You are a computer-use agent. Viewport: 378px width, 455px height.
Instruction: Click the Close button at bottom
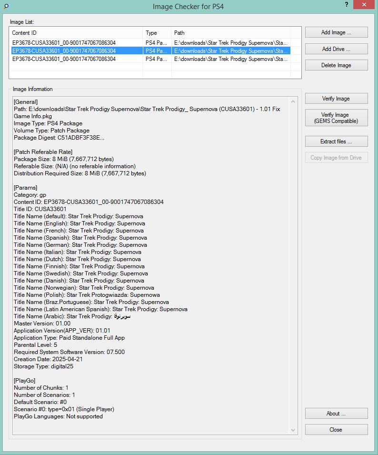point(336,430)
